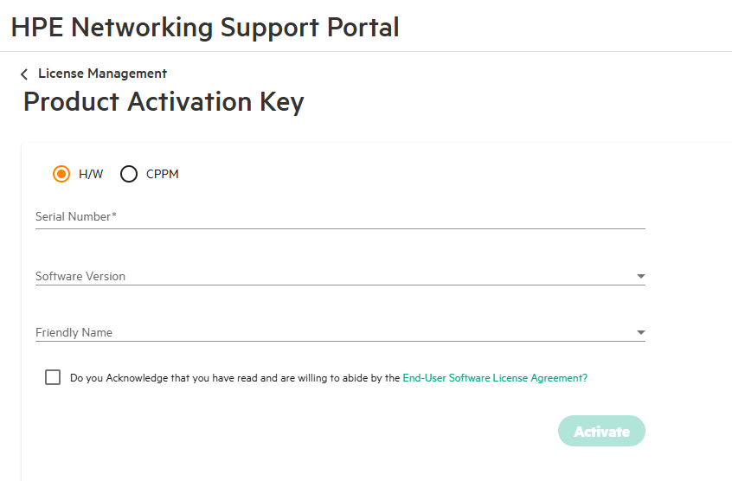Viewport: 732px width, 481px height.
Task: Tick the license acknowledgement checkbox
Action: click(53, 377)
